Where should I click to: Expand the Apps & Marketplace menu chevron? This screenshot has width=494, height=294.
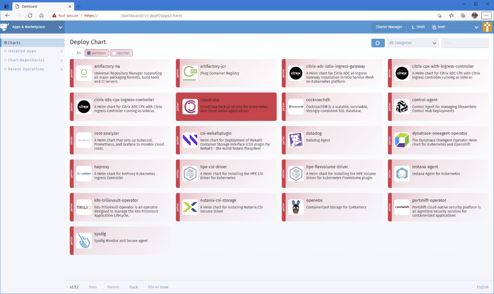coord(60,27)
